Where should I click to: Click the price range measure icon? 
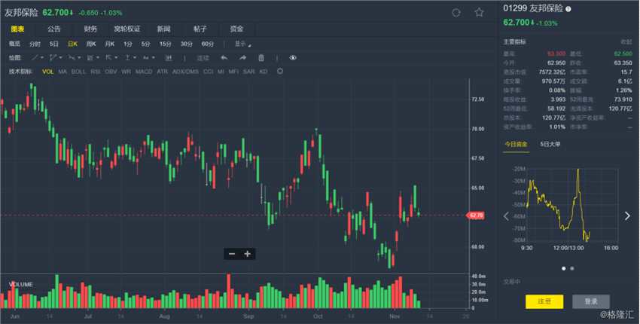point(168,57)
